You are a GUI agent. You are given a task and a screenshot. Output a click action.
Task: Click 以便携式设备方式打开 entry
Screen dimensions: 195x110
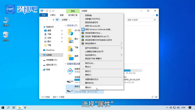coord(94,52)
